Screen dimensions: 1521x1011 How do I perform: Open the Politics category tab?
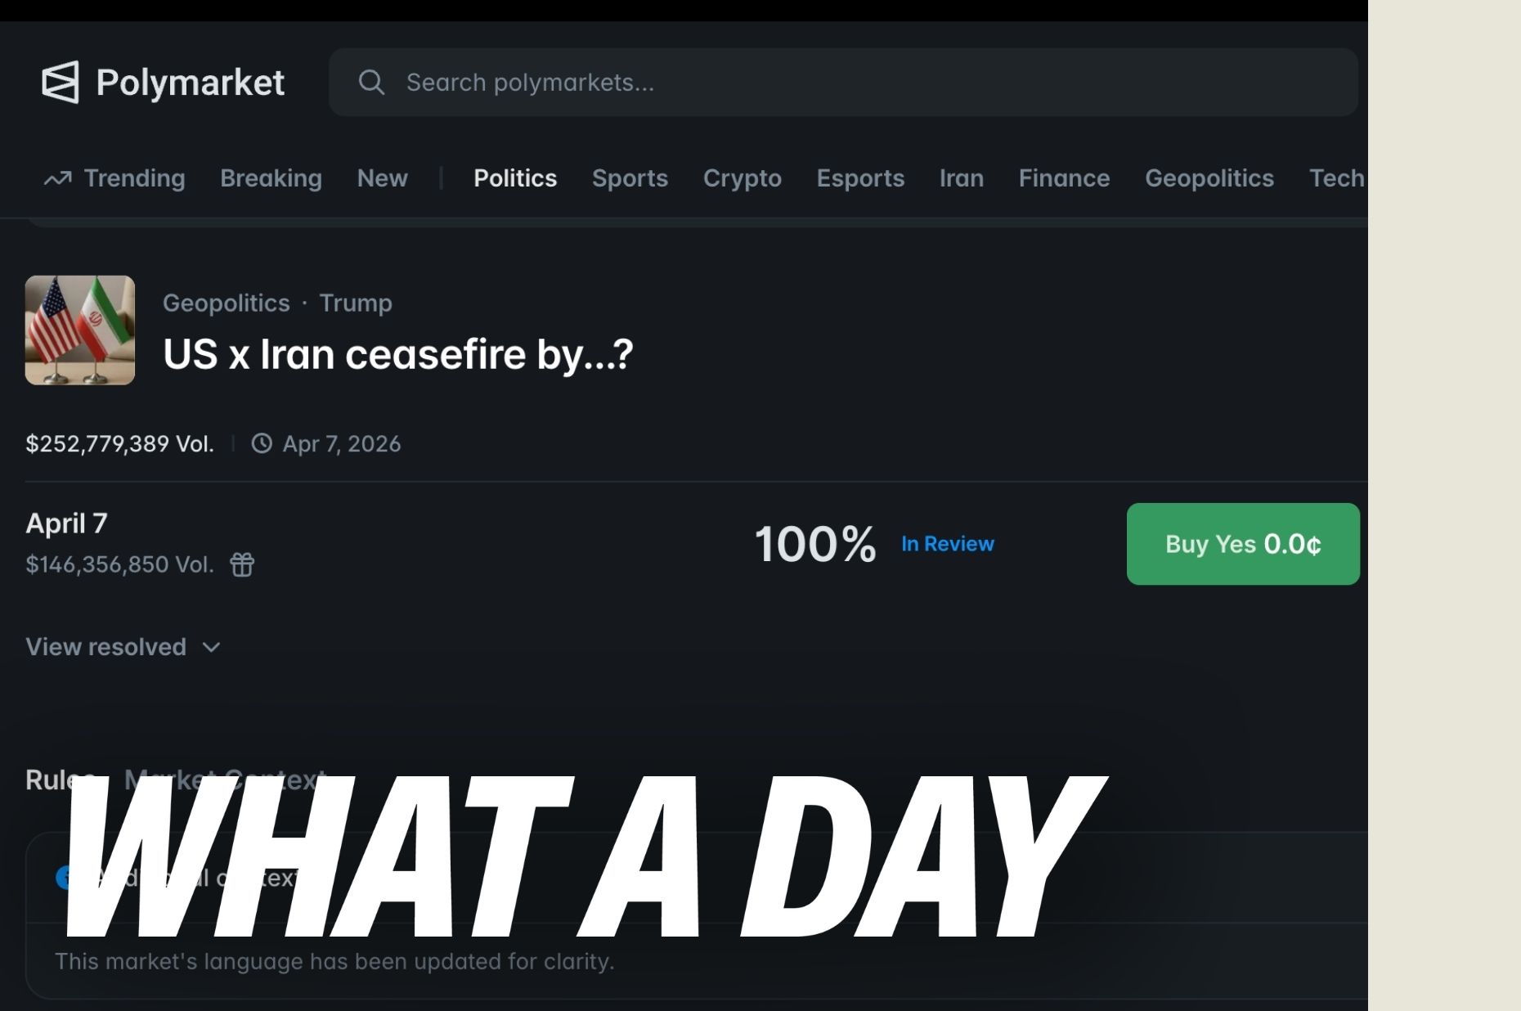[x=515, y=178]
